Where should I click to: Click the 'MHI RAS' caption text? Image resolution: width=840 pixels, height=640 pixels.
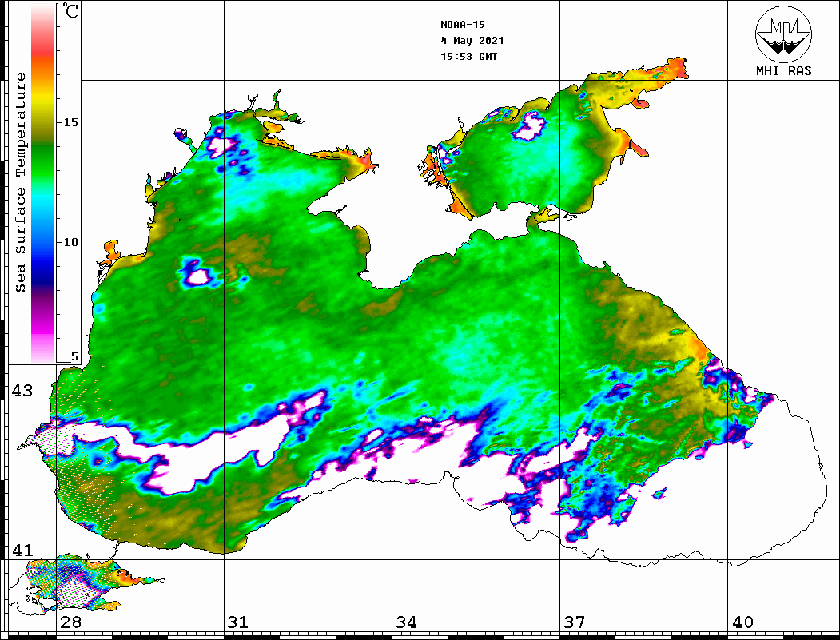784,70
